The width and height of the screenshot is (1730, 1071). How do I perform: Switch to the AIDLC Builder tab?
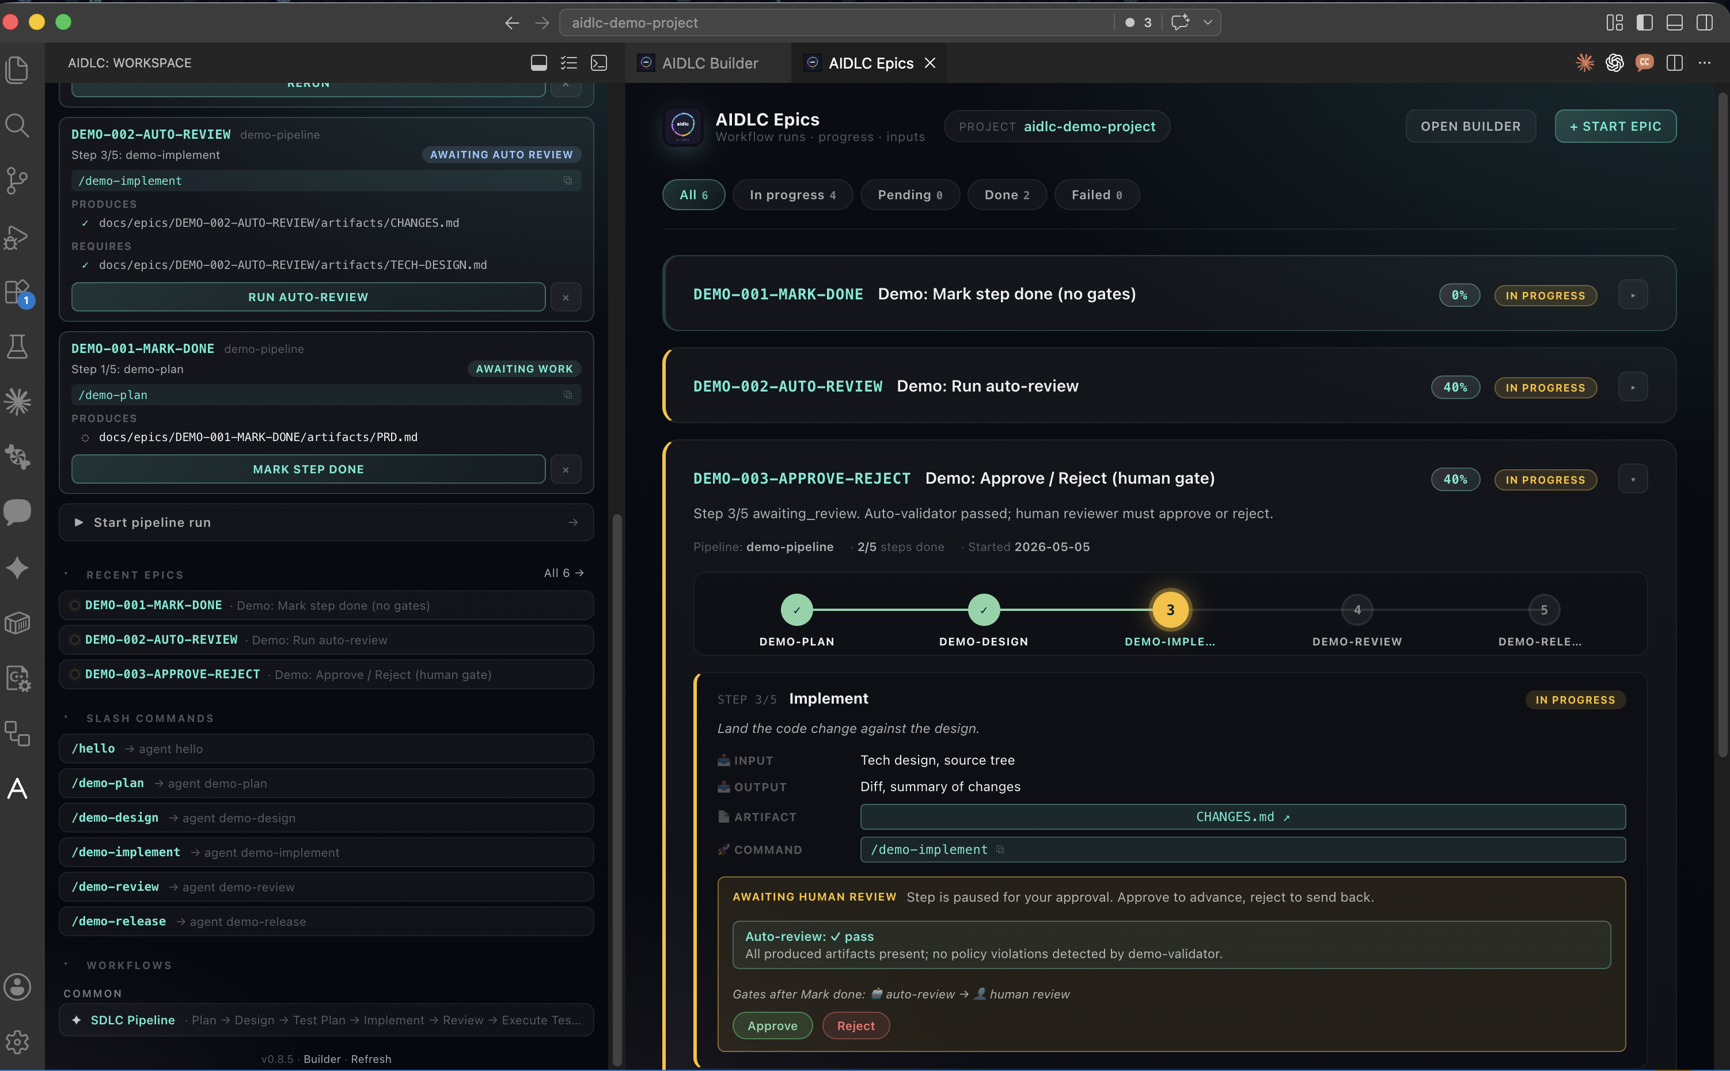click(x=708, y=63)
